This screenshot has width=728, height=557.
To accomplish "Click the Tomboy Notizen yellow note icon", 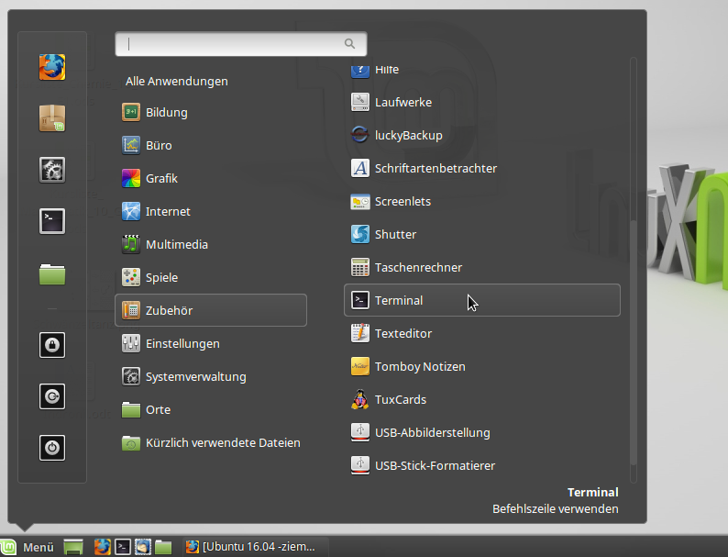I will click(359, 366).
